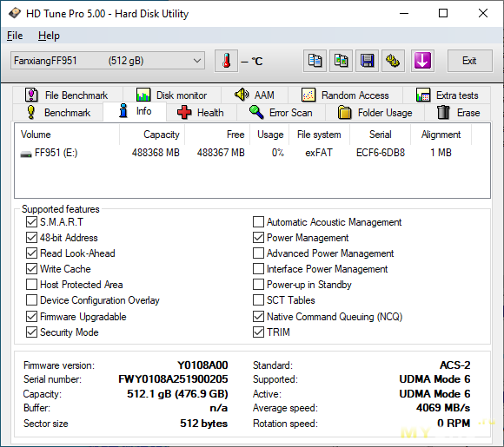Check the Interface Power Management checkbox
The height and width of the screenshot is (447, 504).
pyautogui.click(x=258, y=269)
